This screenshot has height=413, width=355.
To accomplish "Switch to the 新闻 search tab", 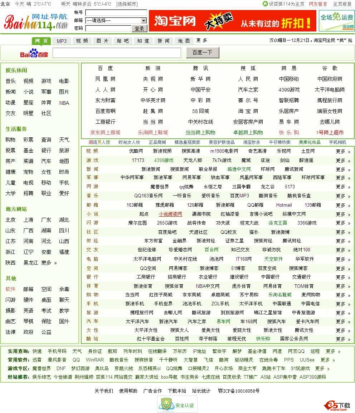I will (x=164, y=41).
